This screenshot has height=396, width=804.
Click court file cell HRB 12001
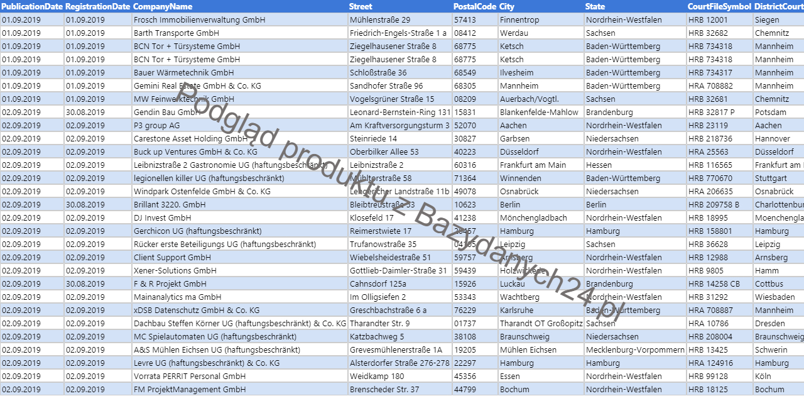click(x=719, y=19)
